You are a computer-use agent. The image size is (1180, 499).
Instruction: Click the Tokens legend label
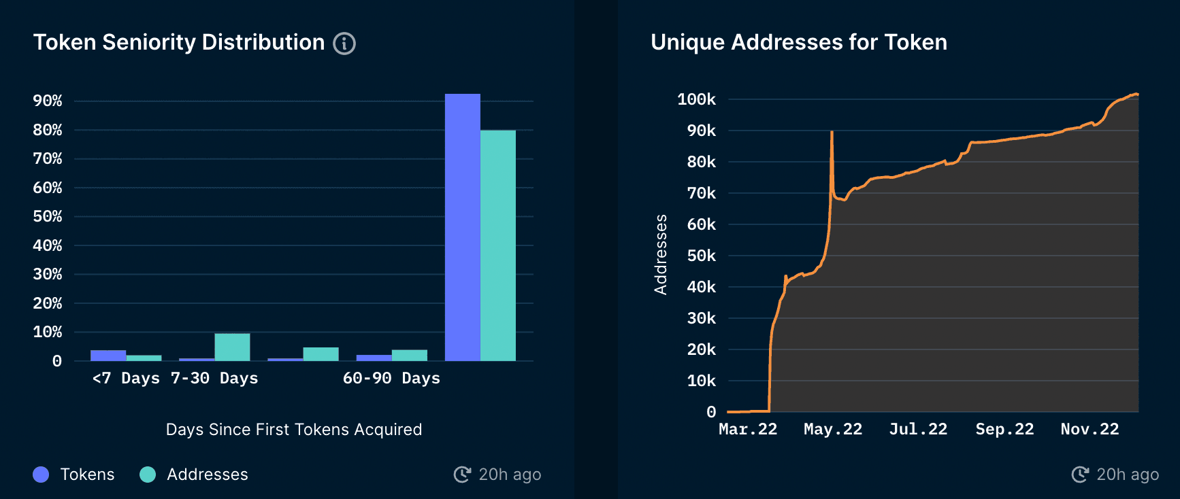tap(87, 475)
